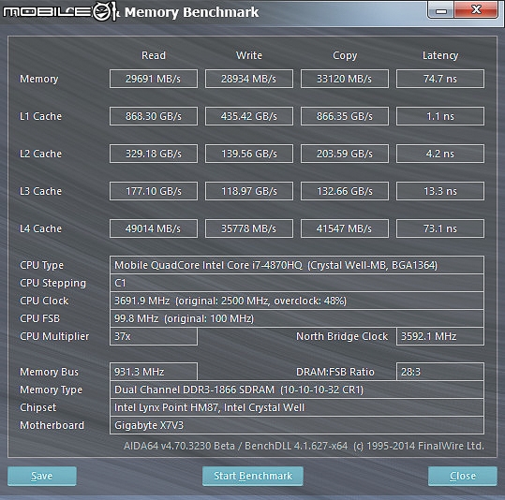Image resolution: width=505 pixels, height=500 pixels.
Task: Select Memory Write value 28934 MB/s
Action: pyautogui.click(x=249, y=79)
